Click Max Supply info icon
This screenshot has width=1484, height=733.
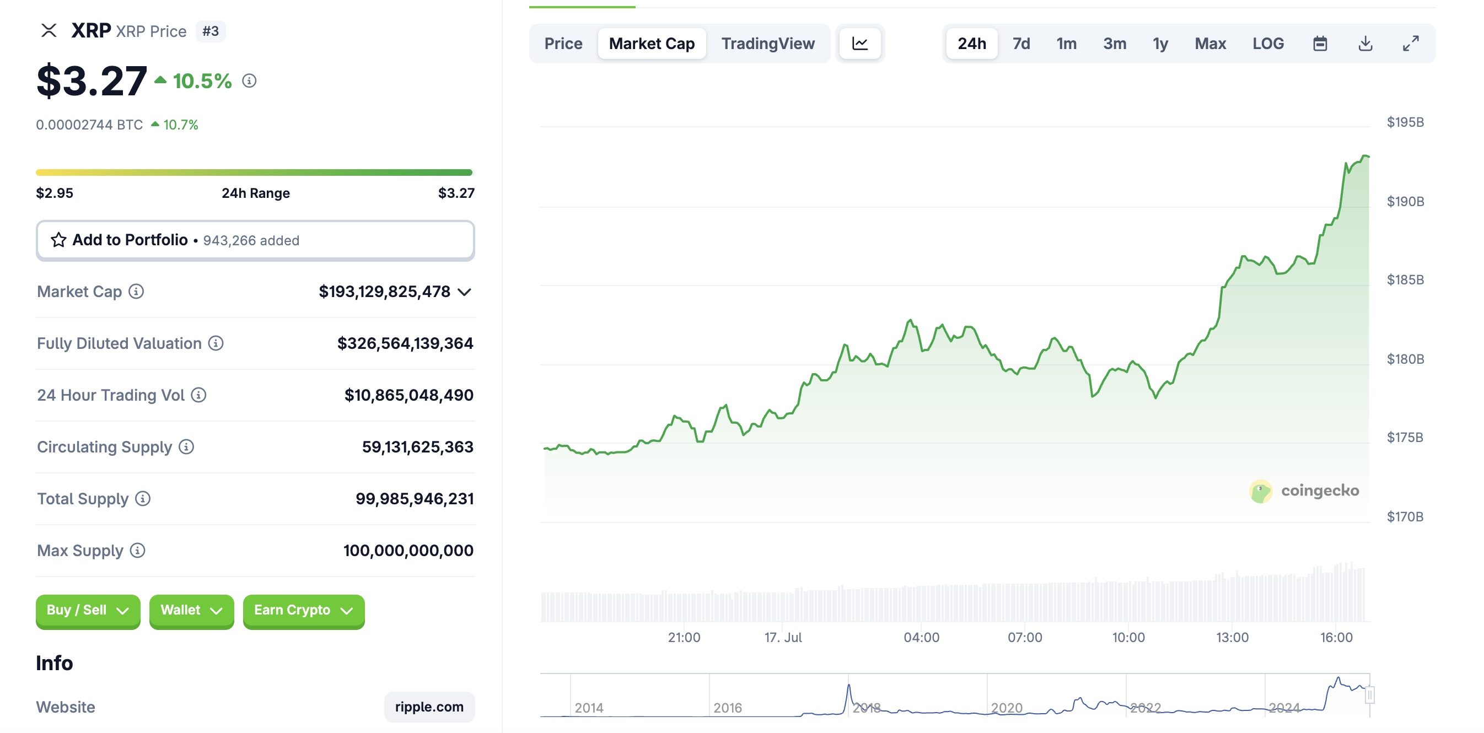click(138, 551)
